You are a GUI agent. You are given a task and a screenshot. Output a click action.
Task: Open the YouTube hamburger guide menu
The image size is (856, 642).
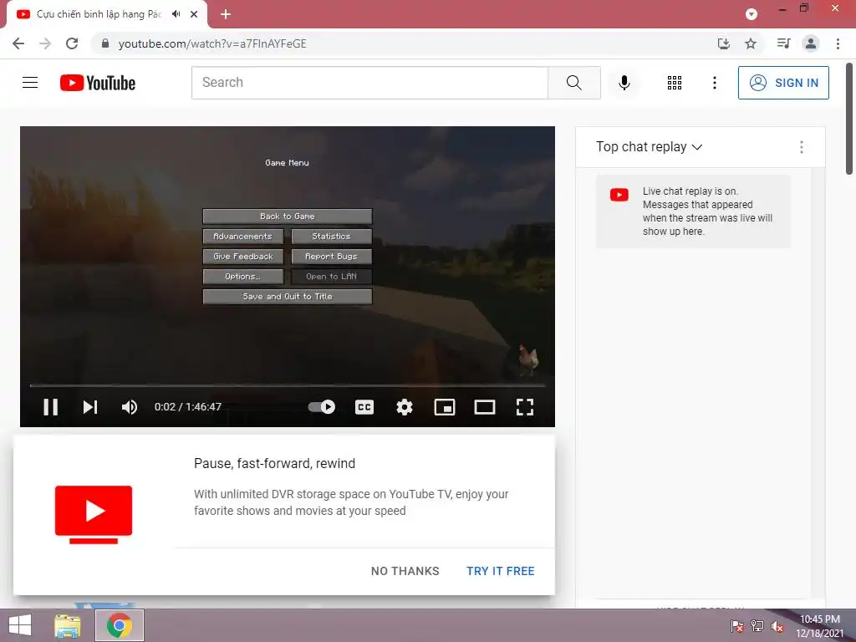30,83
